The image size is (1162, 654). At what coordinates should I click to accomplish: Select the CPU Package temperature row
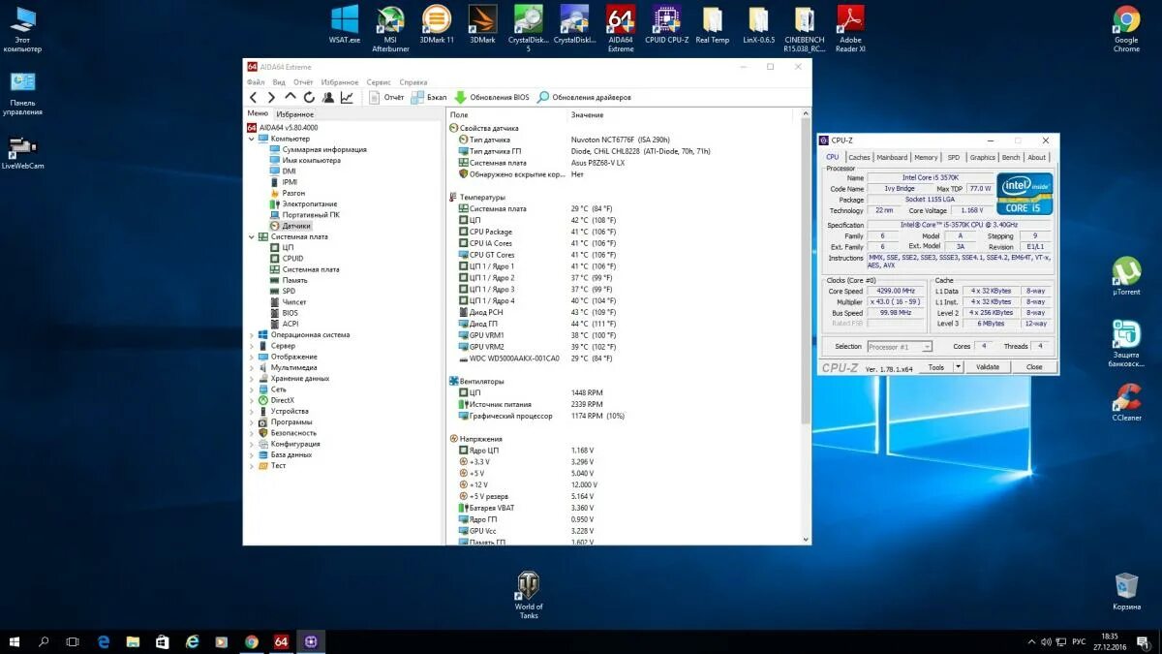(x=626, y=232)
